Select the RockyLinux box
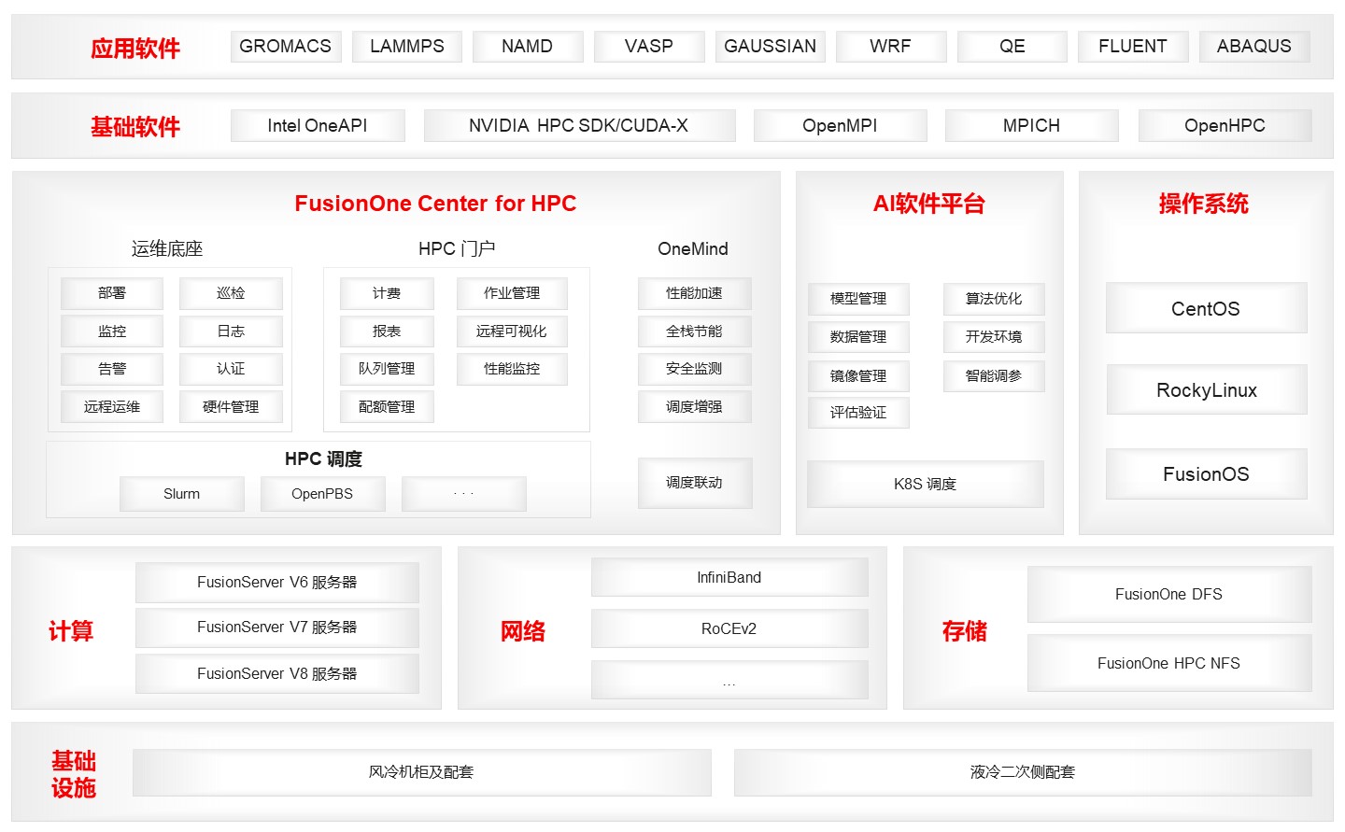The width and height of the screenshot is (1345, 832). 1206,389
